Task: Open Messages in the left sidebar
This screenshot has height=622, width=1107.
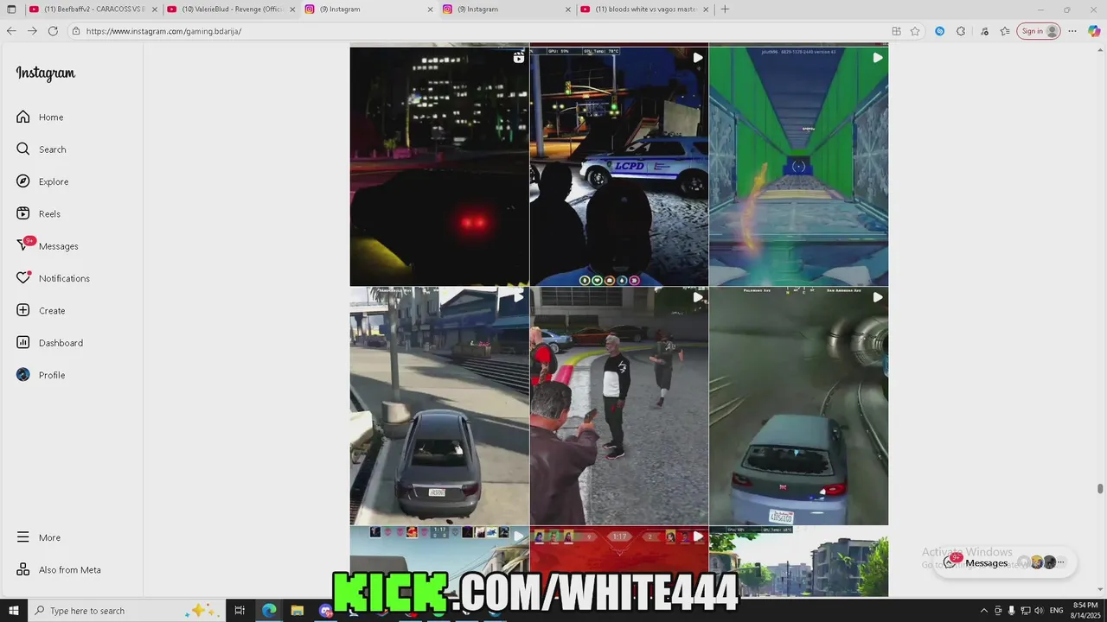Action: (x=48, y=246)
